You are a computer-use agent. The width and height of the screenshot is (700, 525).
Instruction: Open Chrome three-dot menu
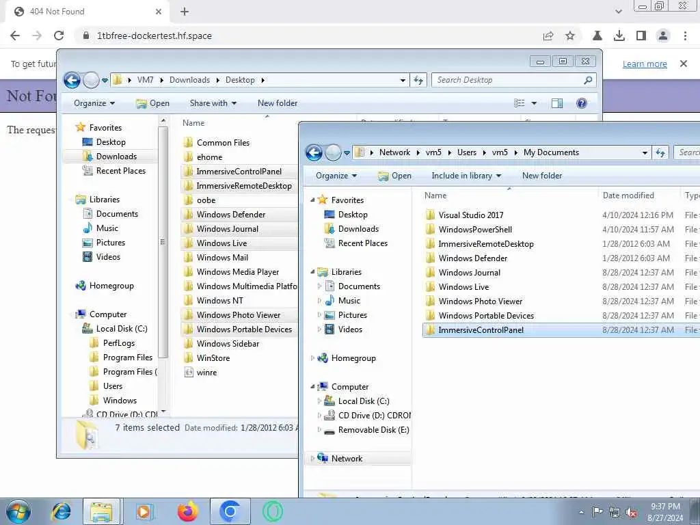(685, 36)
